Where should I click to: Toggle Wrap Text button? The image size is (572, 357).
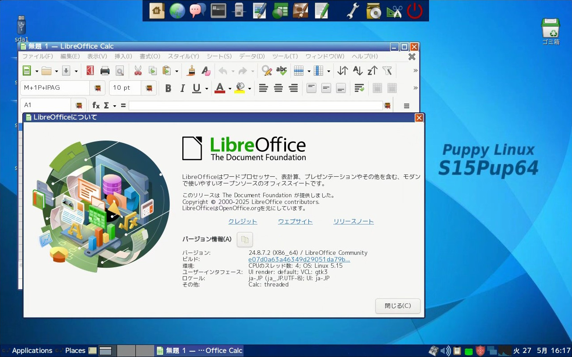(359, 88)
